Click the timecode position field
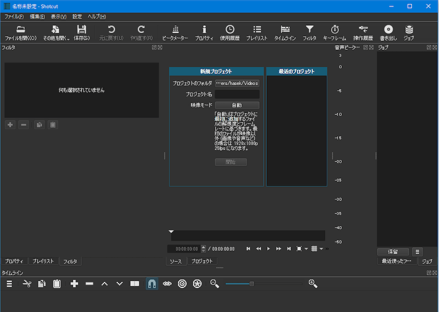This screenshot has height=312, width=439. [x=184, y=249]
